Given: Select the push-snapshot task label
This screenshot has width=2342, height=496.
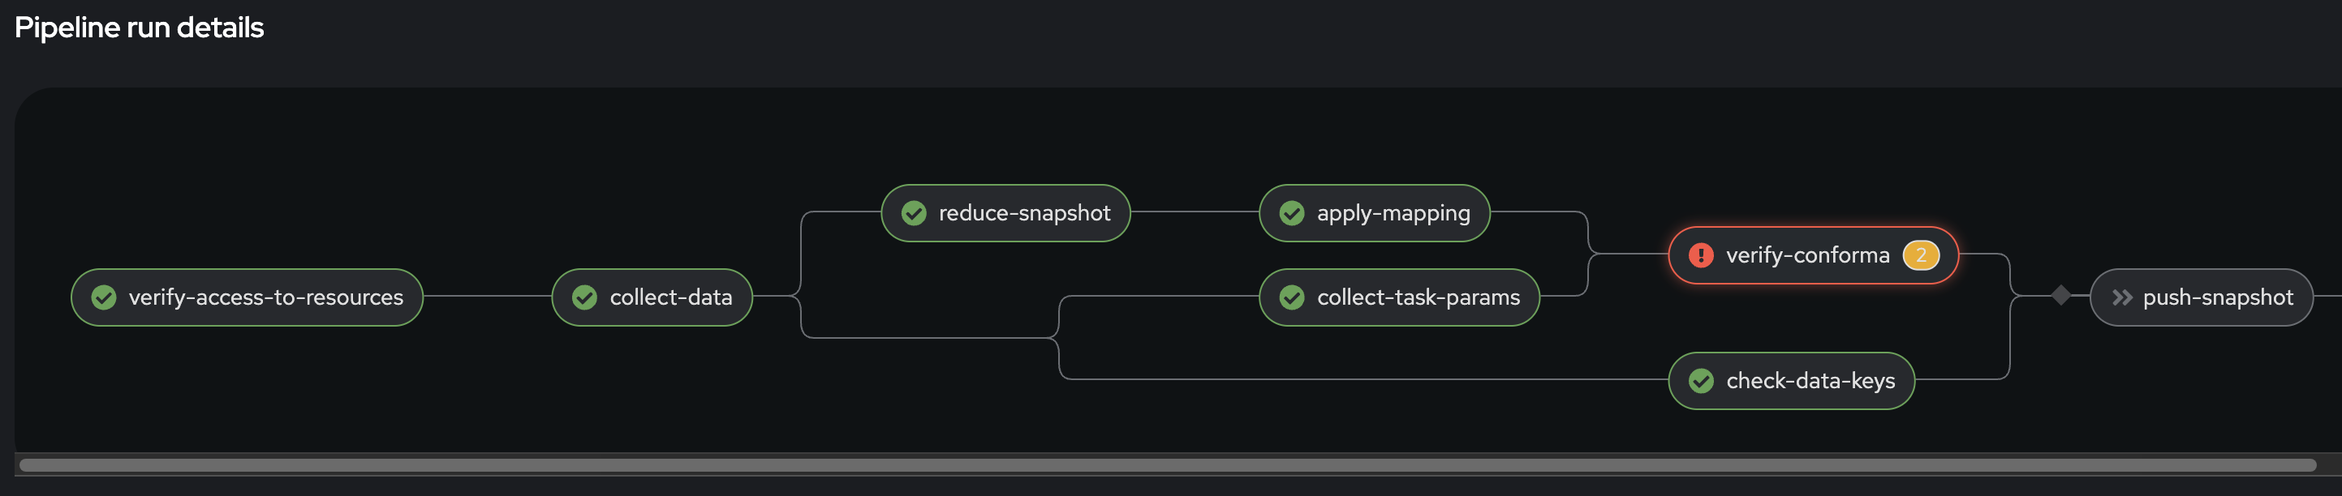Looking at the screenshot, I should pyautogui.click(x=2218, y=297).
